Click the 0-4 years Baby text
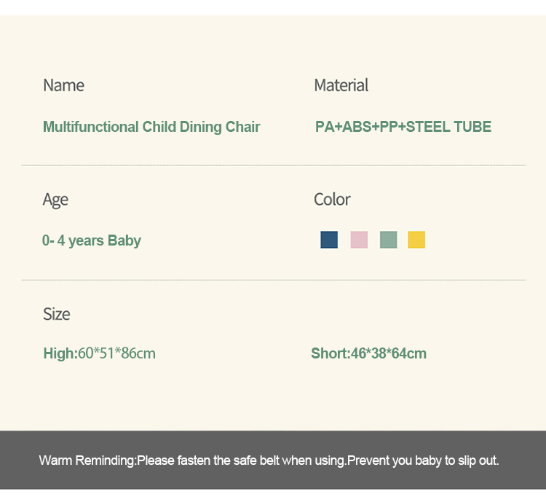 coord(92,240)
